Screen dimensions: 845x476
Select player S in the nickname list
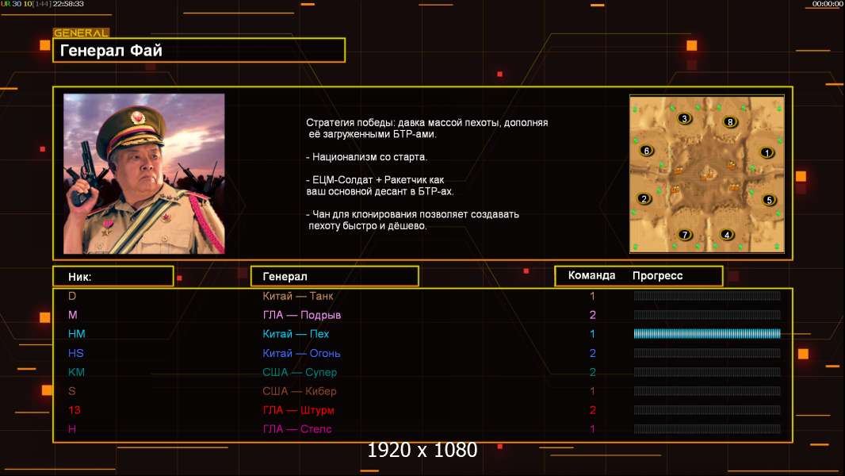tap(72, 391)
